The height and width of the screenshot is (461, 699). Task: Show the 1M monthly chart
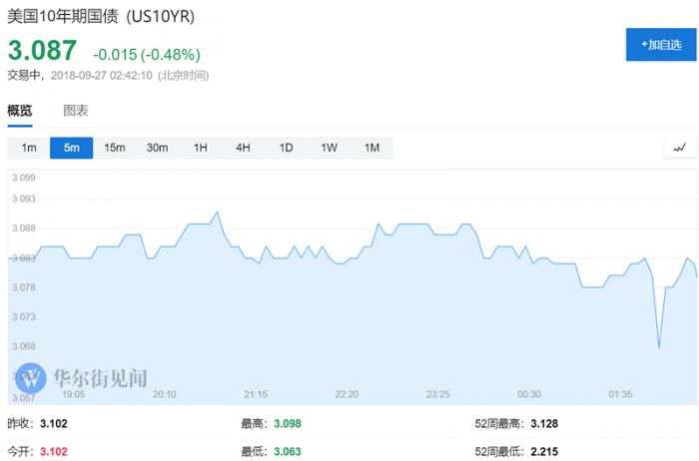(x=371, y=148)
